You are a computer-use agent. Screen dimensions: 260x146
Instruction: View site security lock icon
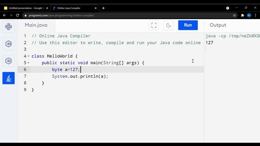[25, 15]
